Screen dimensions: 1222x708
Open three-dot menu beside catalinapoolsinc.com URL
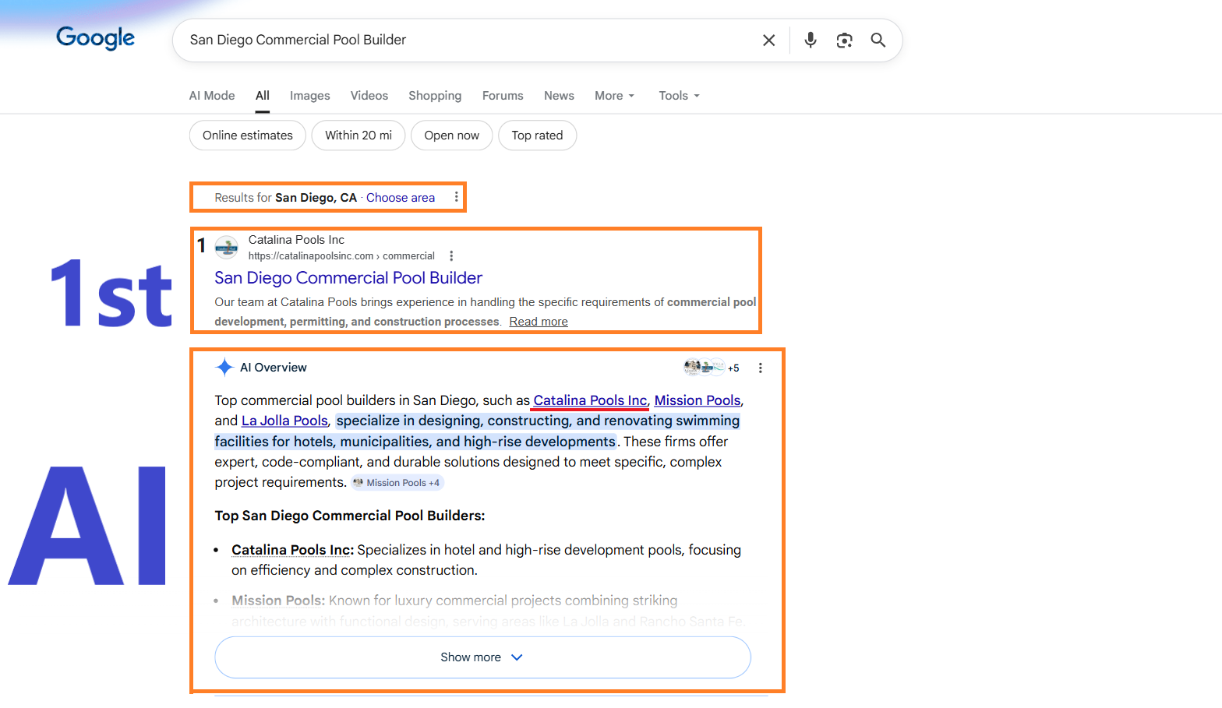(x=451, y=256)
